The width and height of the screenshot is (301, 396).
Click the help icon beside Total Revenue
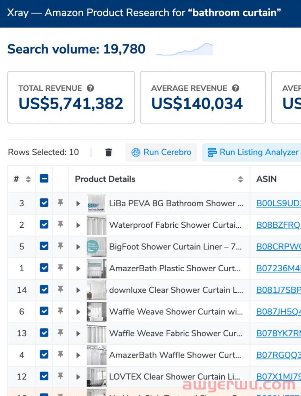click(90, 88)
